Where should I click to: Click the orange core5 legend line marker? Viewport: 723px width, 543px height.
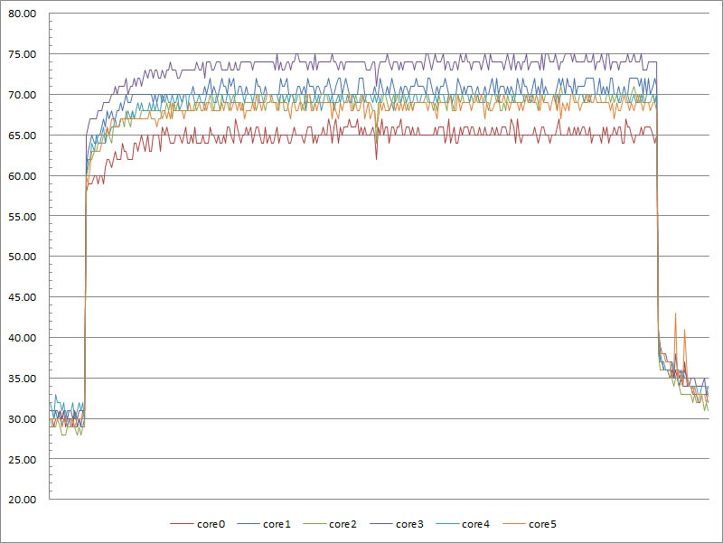[x=513, y=524]
